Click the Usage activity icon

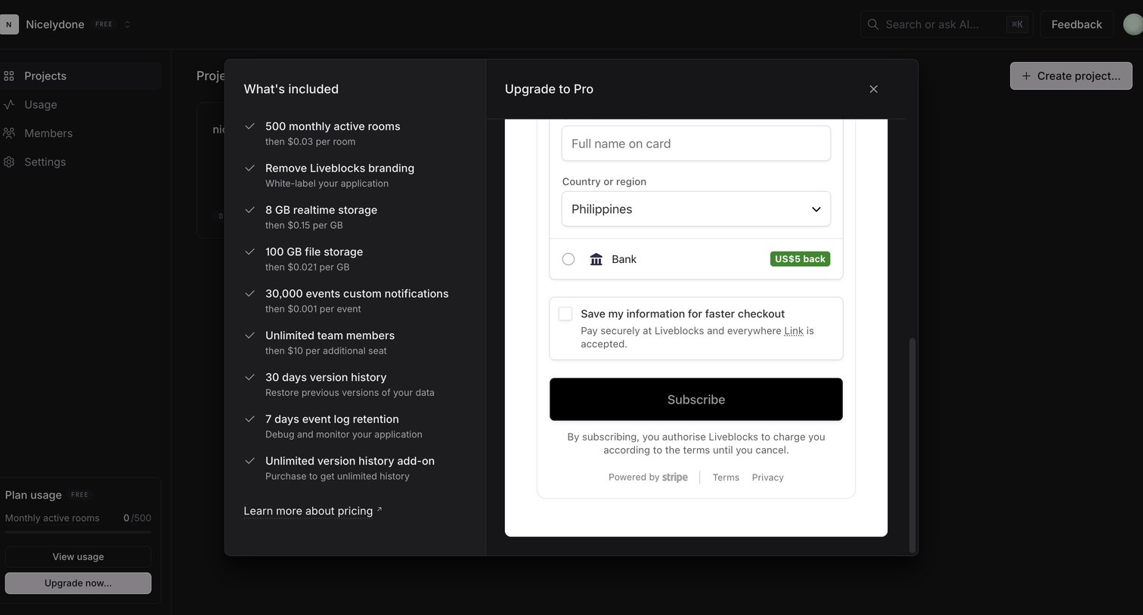point(9,104)
